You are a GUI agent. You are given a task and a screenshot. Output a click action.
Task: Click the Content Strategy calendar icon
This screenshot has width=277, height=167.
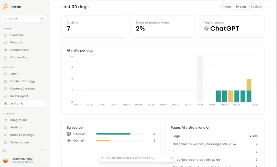pos(6,81)
